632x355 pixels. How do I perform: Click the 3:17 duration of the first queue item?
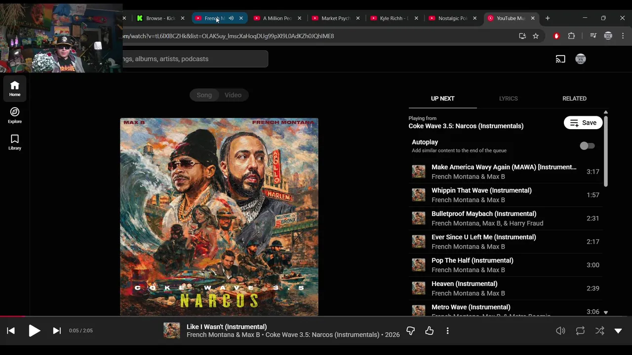tap(593, 172)
